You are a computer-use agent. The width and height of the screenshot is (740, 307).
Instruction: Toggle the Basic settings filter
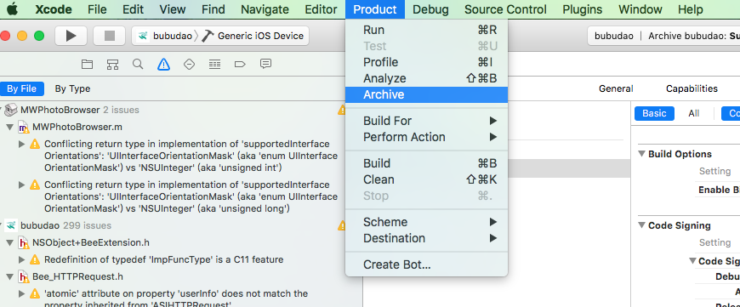654,113
